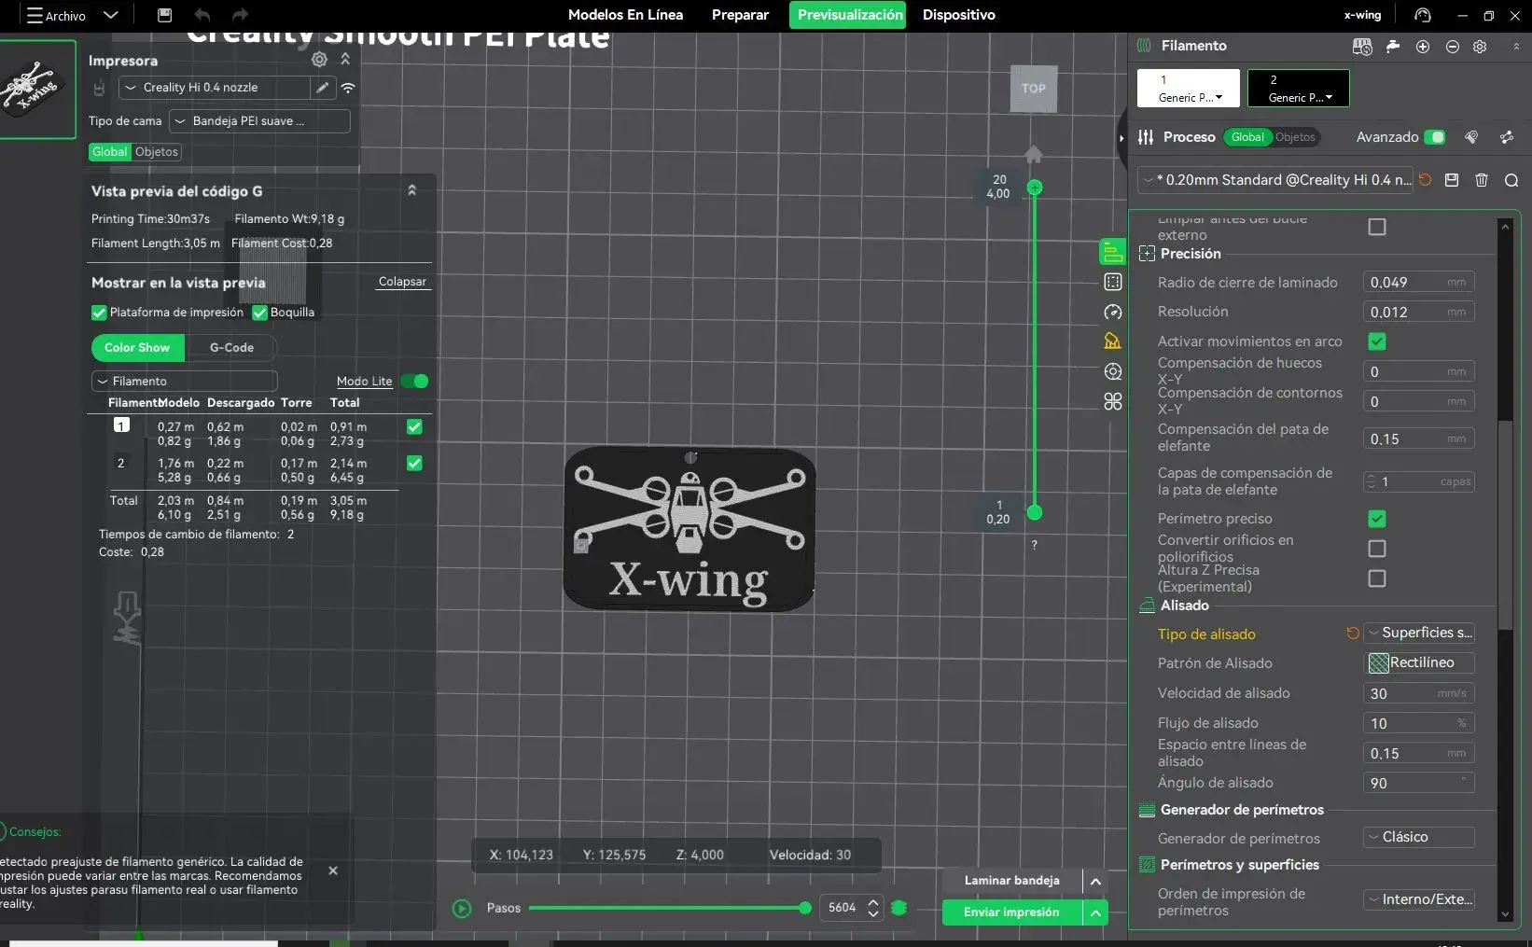Click the Colapsar link
The image size is (1532, 947).
402,282
